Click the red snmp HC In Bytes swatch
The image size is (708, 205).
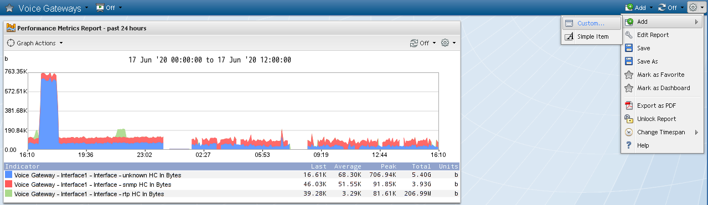click(x=8, y=185)
